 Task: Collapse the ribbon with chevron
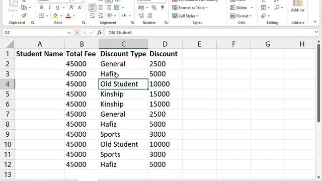pos(315,21)
